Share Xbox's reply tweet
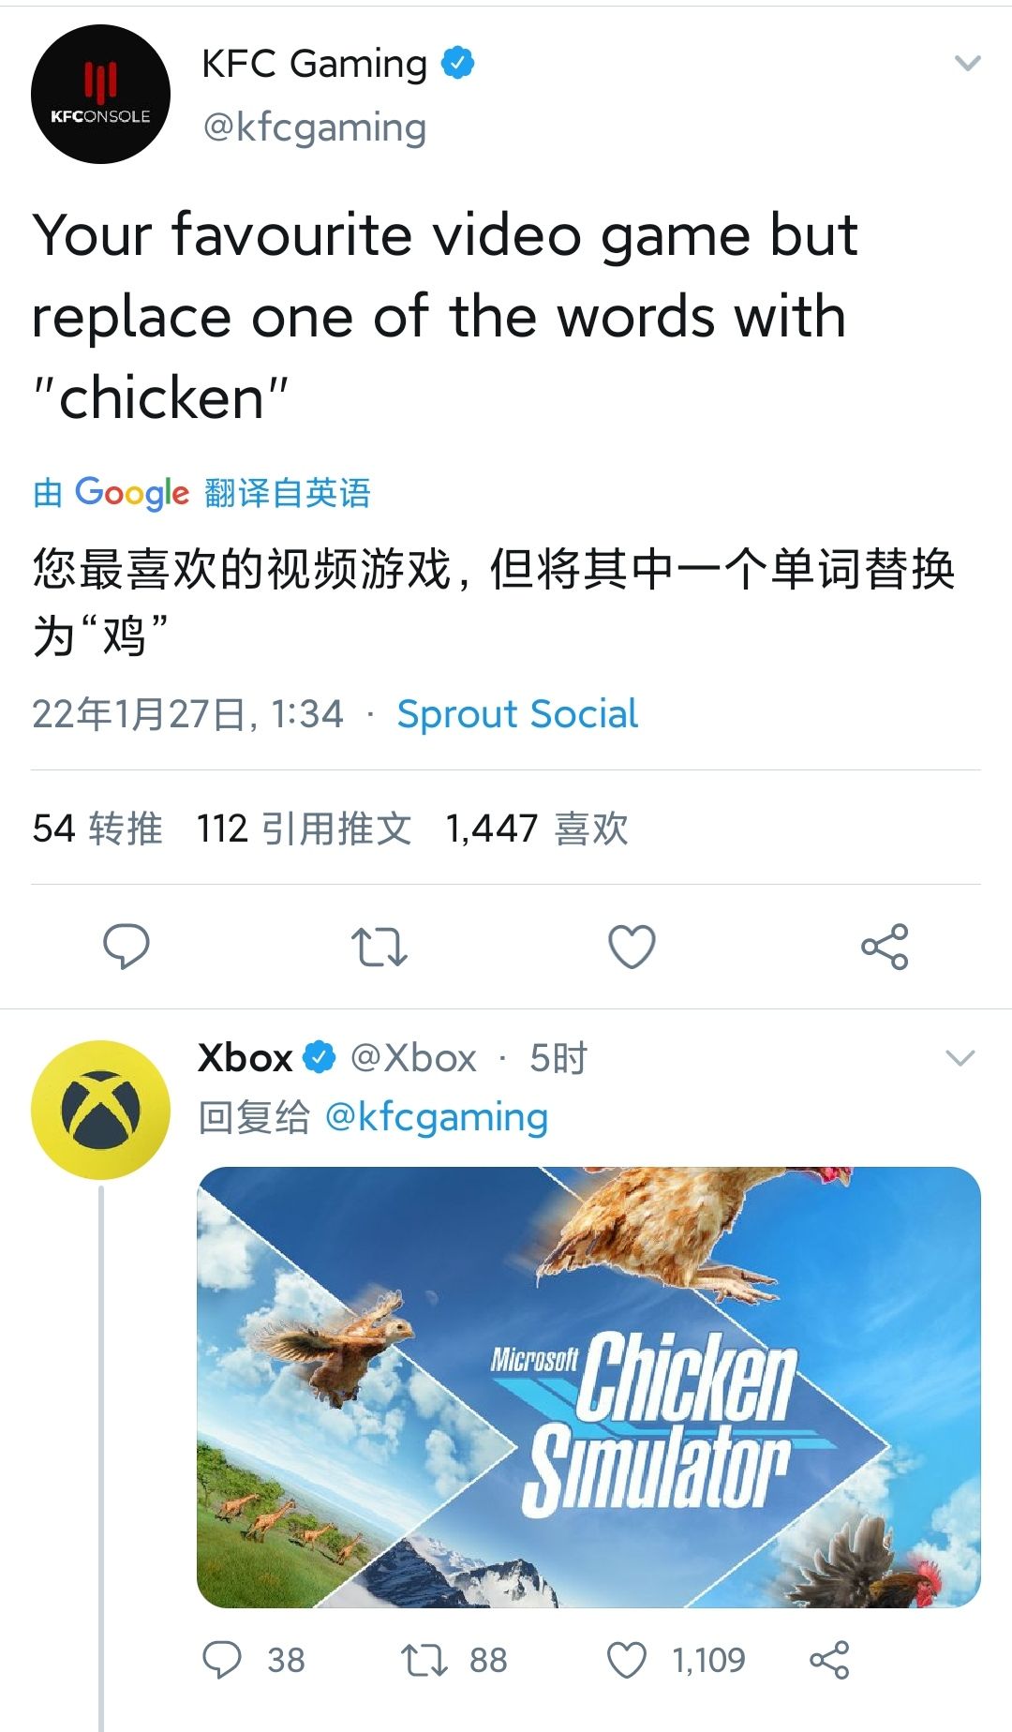1012x1732 pixels. (829, 1660)
